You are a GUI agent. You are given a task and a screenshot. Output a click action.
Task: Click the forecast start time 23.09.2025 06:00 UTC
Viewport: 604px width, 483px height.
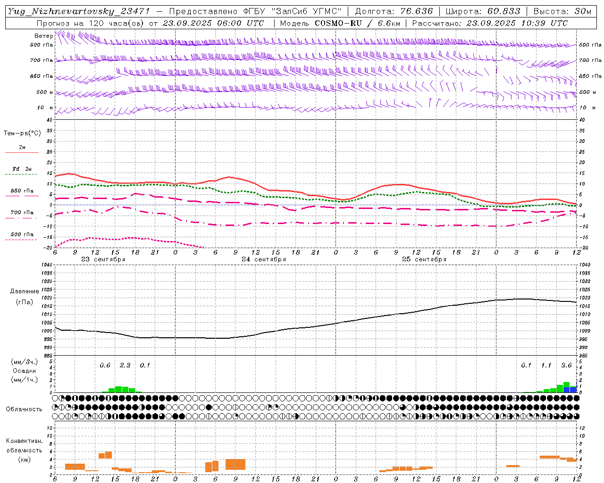(213, 23)
